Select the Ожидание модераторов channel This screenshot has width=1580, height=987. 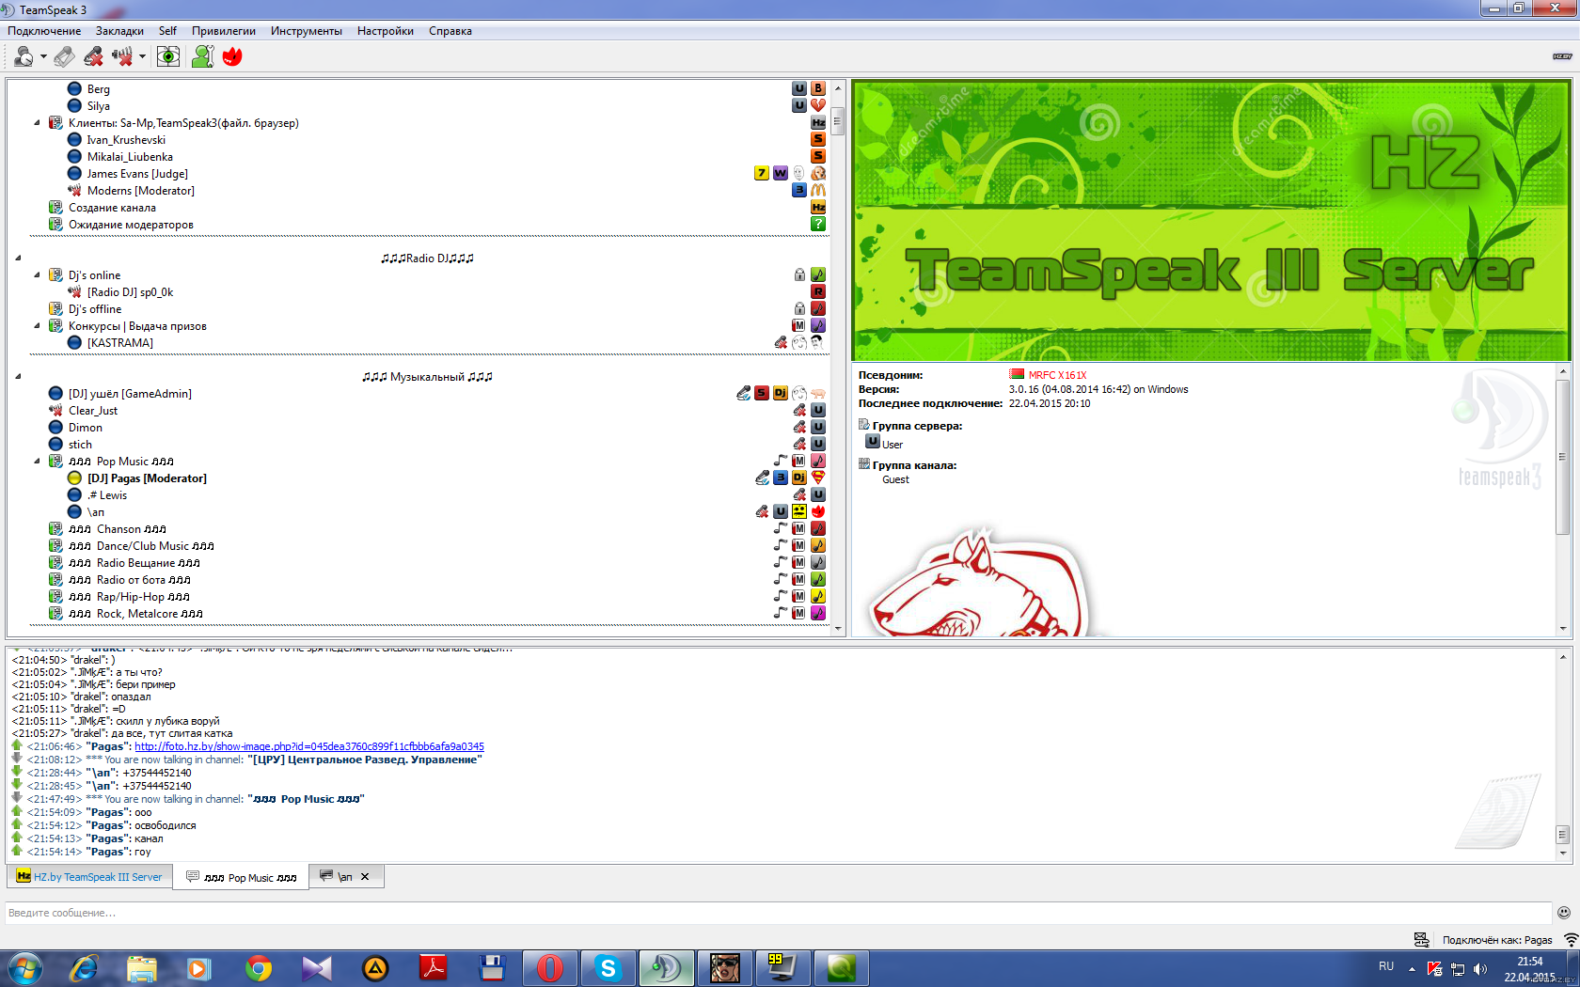click(x=131, y=225)
